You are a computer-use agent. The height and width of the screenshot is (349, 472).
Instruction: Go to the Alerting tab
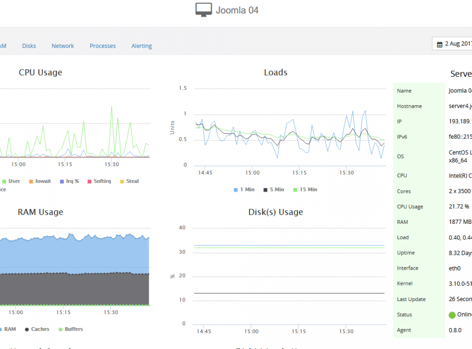[142, 46]
